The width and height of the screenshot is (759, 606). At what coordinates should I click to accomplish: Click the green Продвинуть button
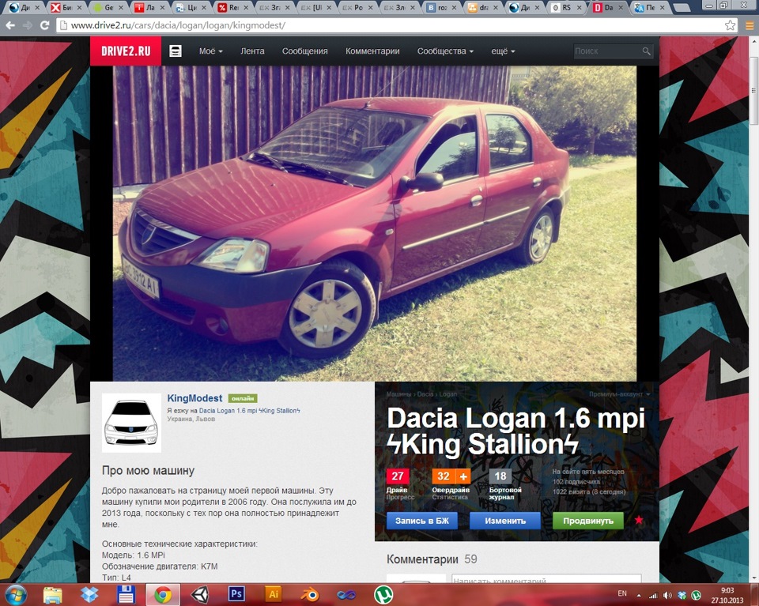[x=588, y=521]
